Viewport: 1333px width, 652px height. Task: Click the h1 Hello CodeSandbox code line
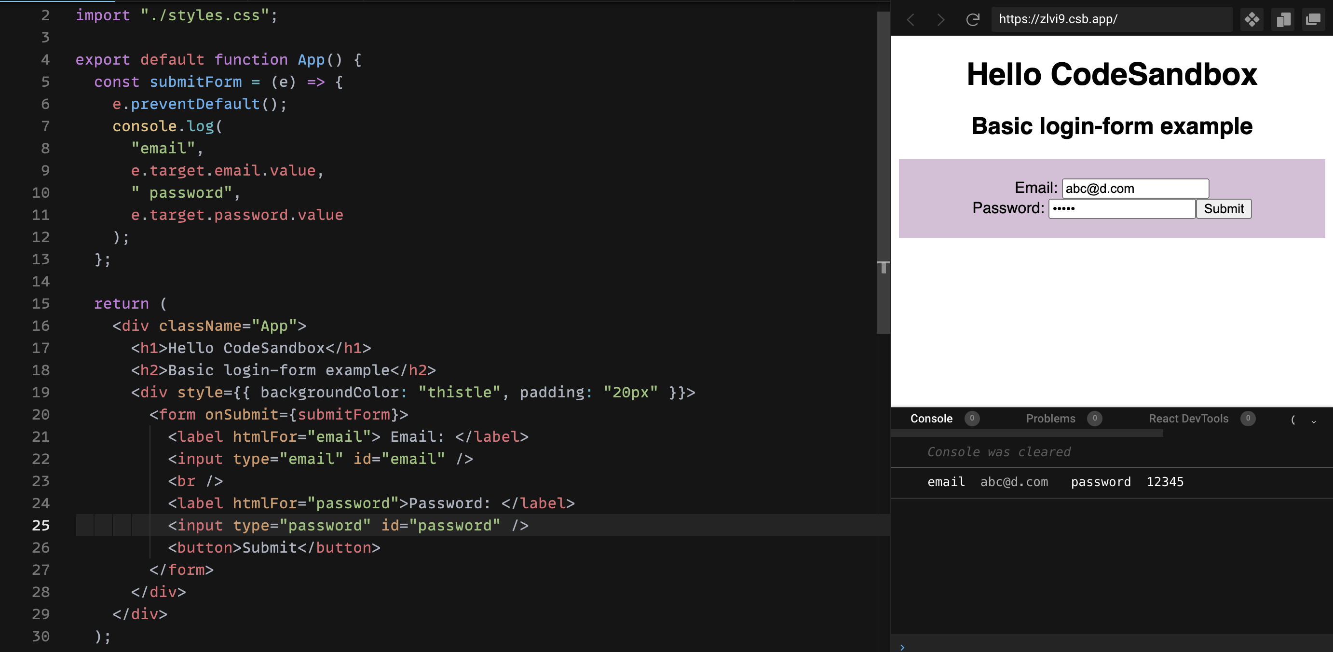(251, 348)
